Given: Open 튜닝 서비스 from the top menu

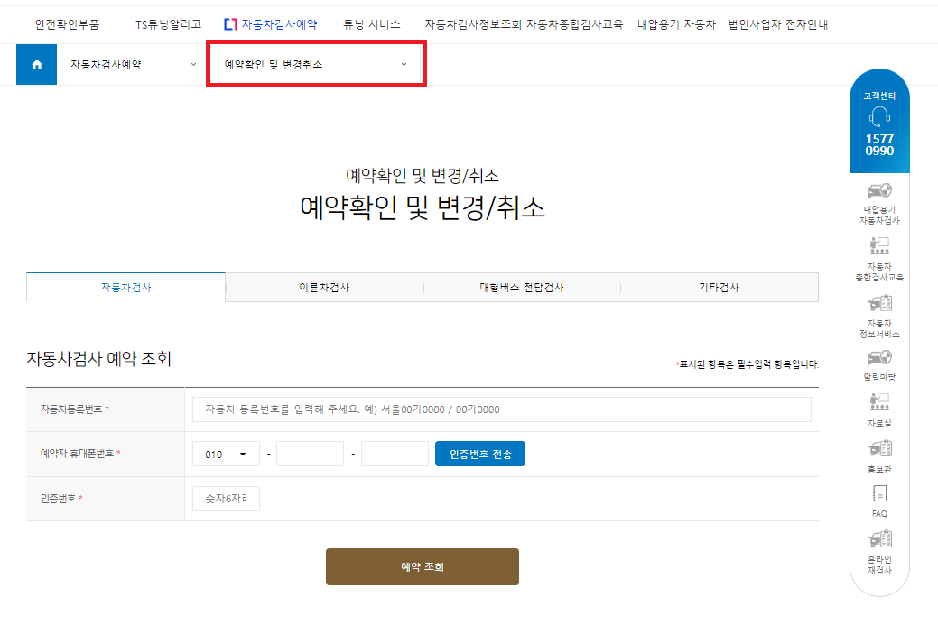Looking at the screenshot, I should (371, 24).
